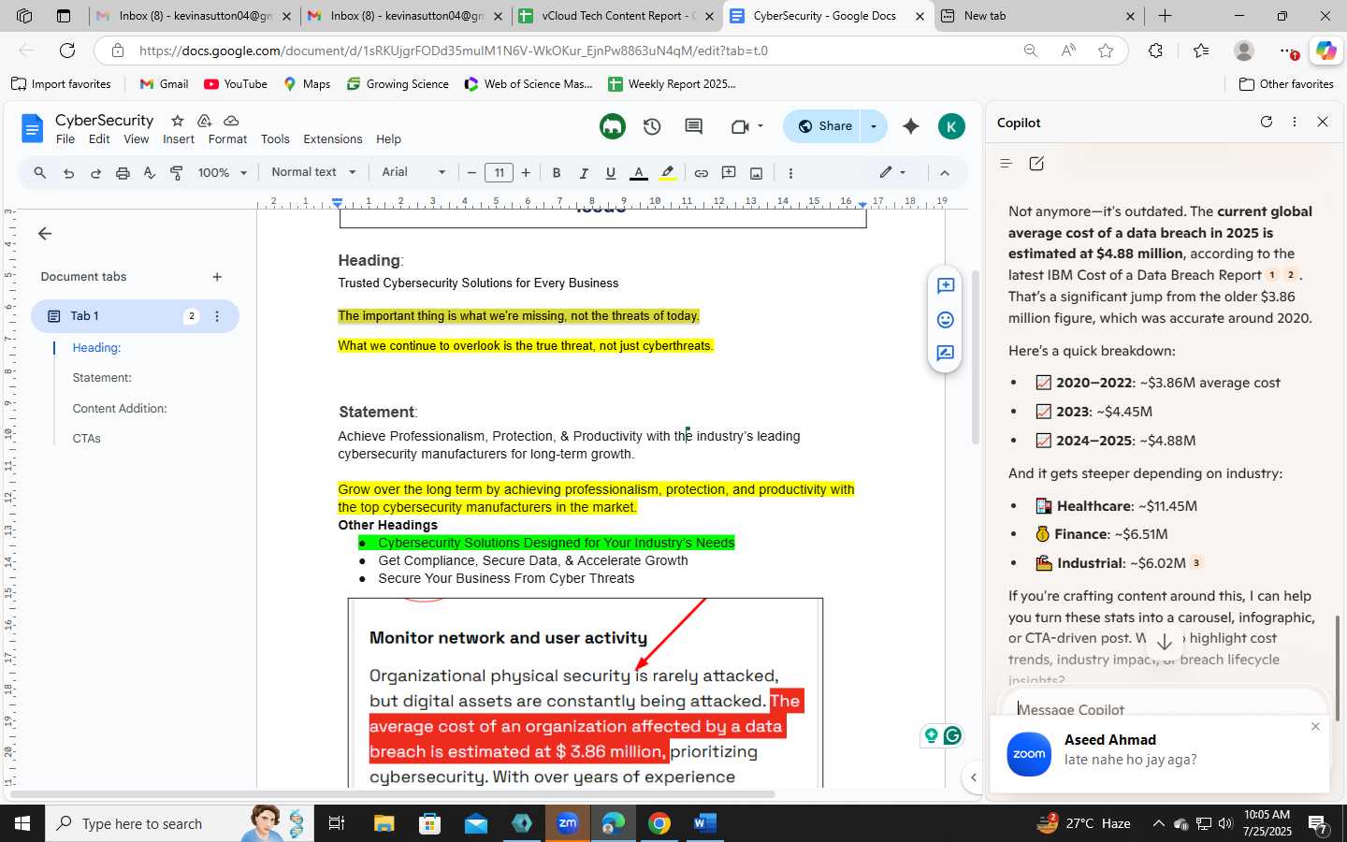Viewport: 1347px width, 842px height.
Task: Open a new browser tab
Action: tap(1165, 16)
